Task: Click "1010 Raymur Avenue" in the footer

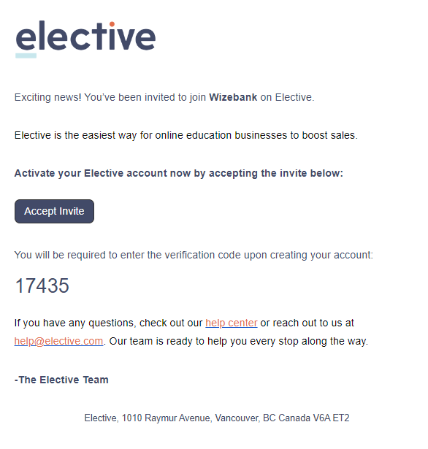Action: (167, 418)
